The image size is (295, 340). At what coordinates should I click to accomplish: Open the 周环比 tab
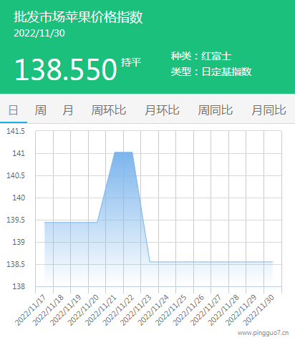click(x=109, y=110)
